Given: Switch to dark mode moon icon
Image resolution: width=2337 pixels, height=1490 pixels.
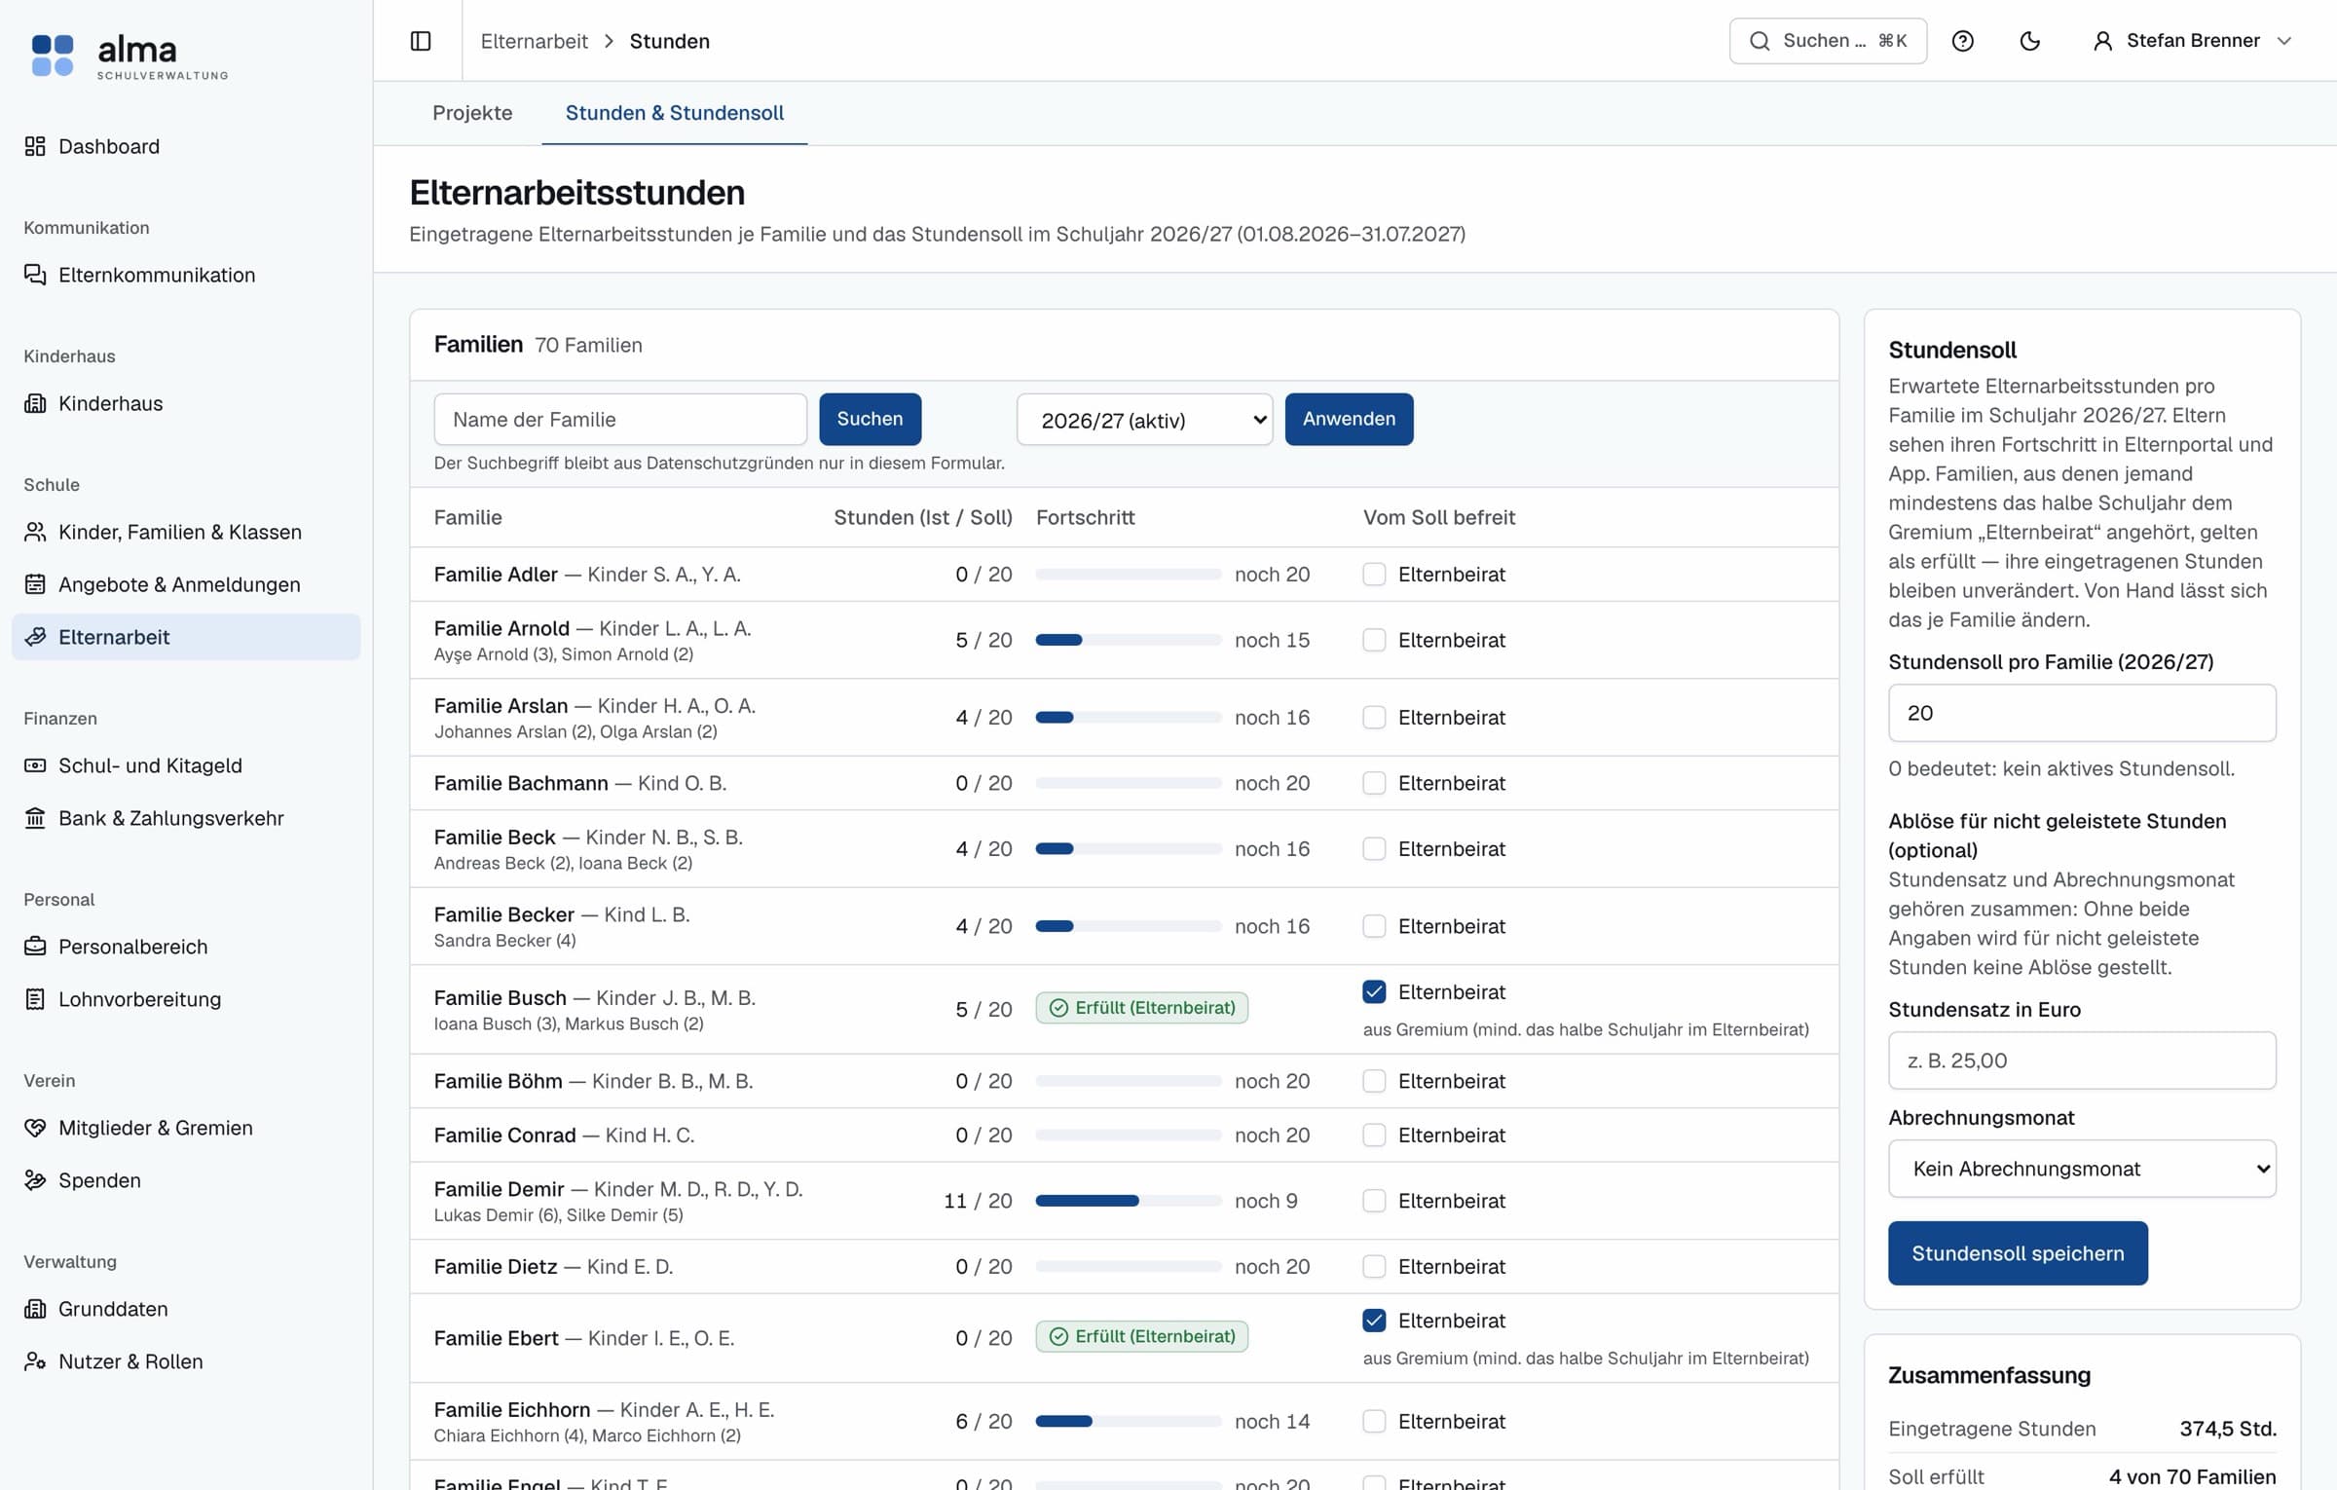Looking at the screenshot, I should point(2030,41).
